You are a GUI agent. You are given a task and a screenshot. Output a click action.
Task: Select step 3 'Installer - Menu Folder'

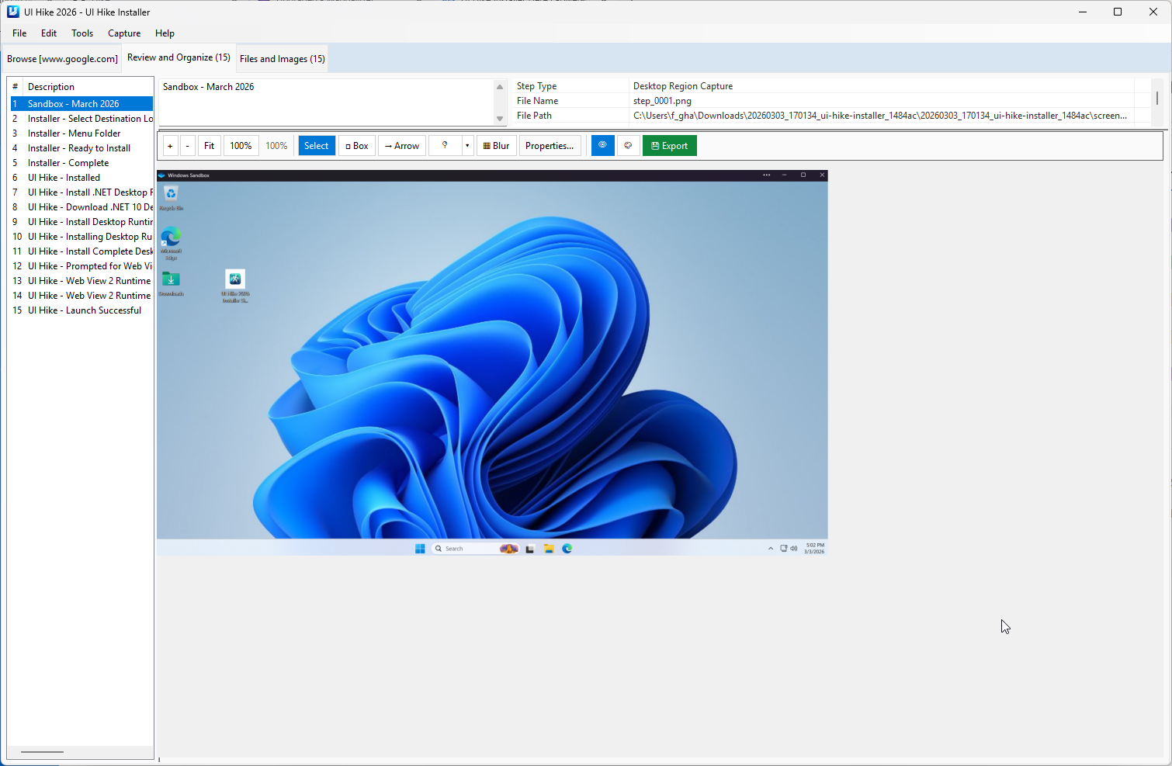81,133
